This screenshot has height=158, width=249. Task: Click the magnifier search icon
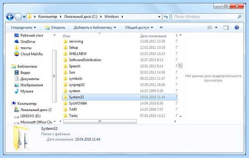click(x=239, y=17)
